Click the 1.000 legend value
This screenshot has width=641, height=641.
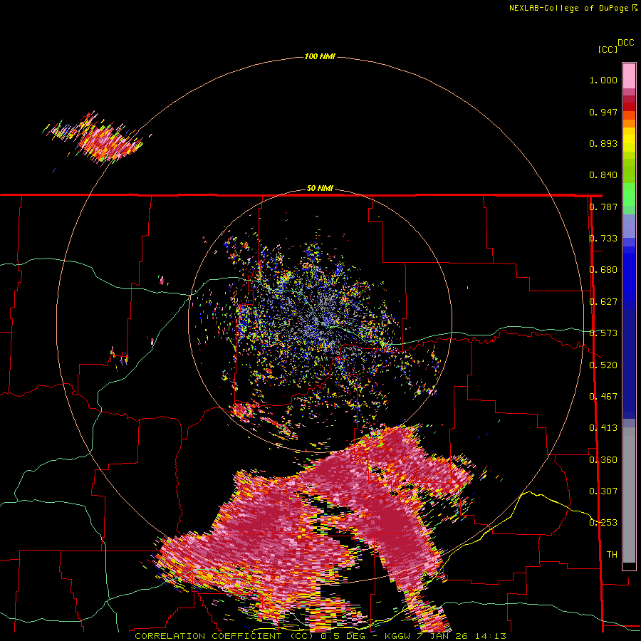[603, 80]
